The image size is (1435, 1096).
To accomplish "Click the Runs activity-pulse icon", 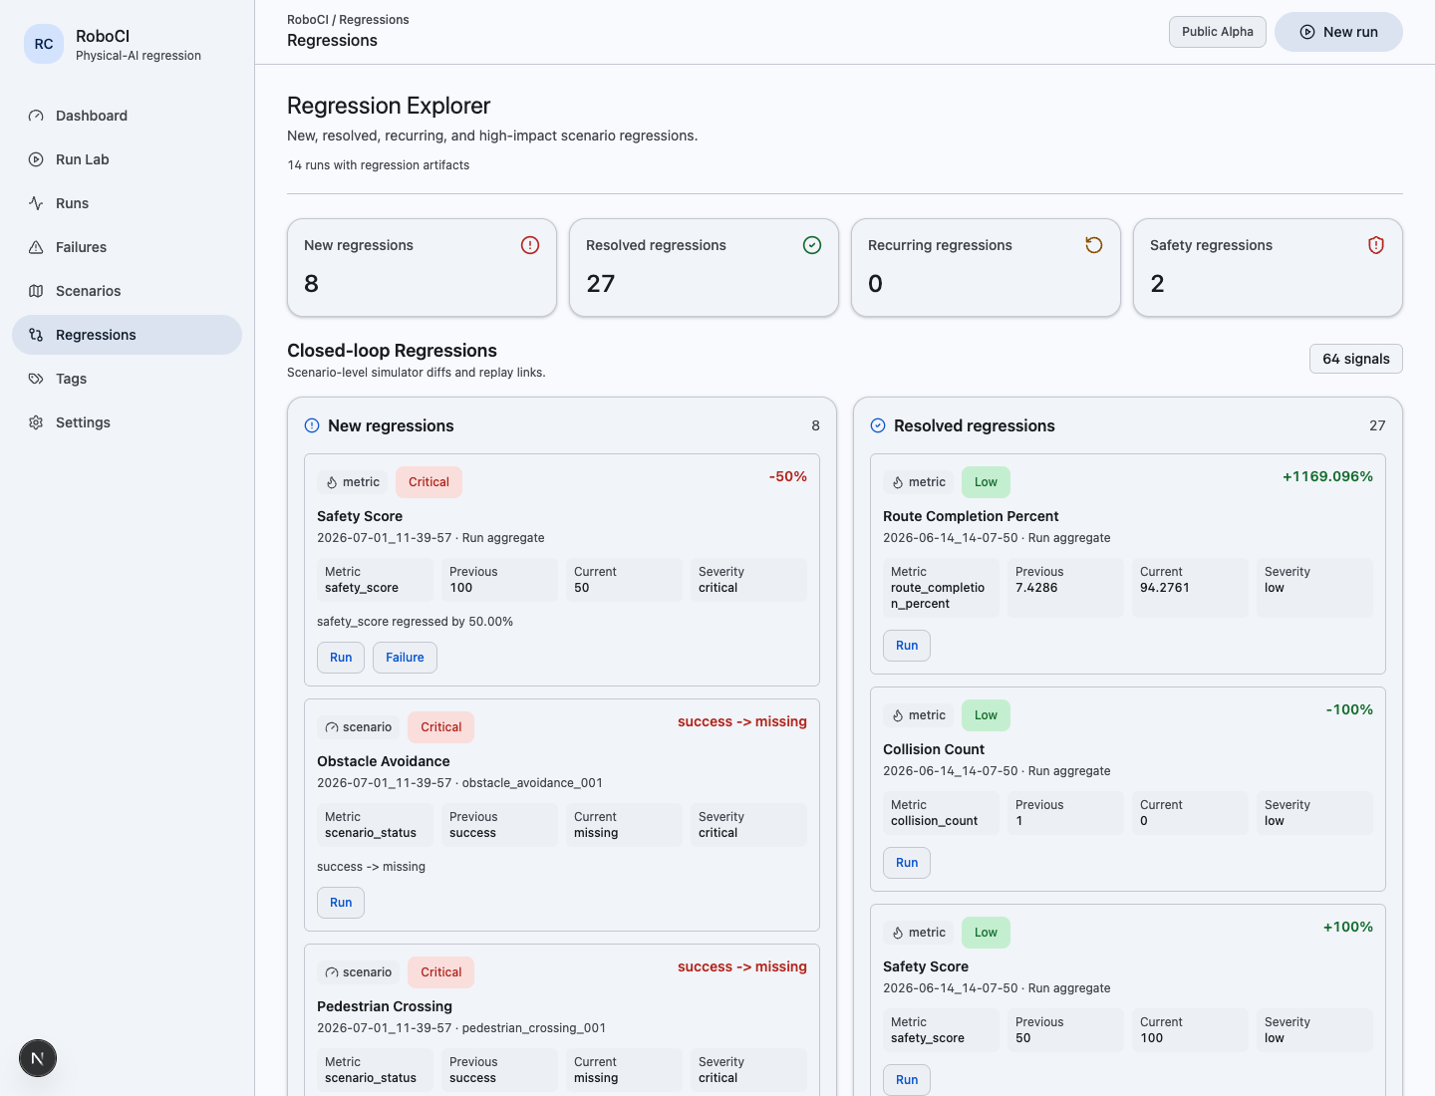I will 36,203.
